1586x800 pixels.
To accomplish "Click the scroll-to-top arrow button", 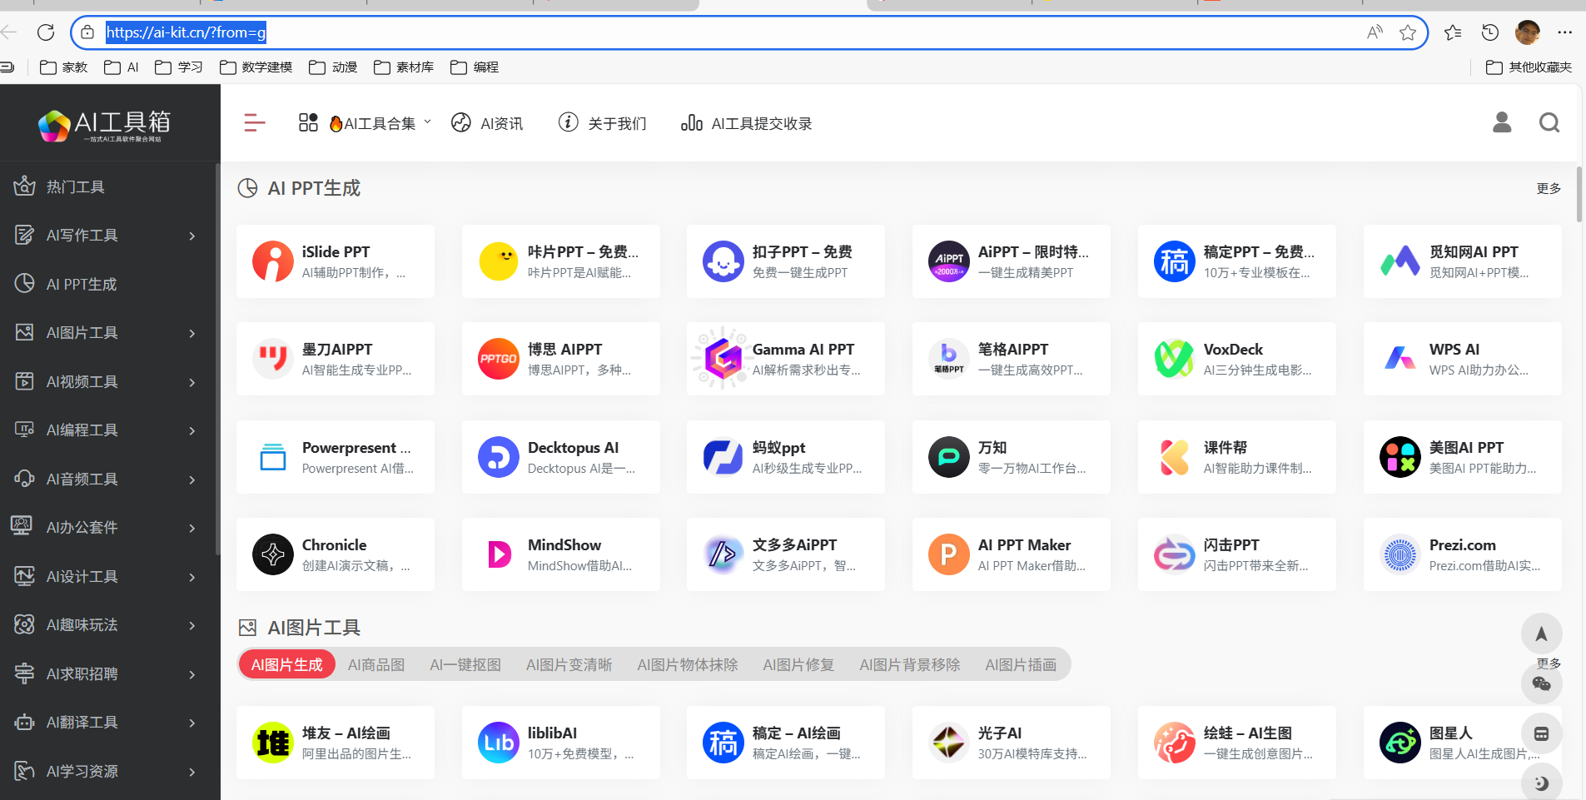I will (1542, 634).
